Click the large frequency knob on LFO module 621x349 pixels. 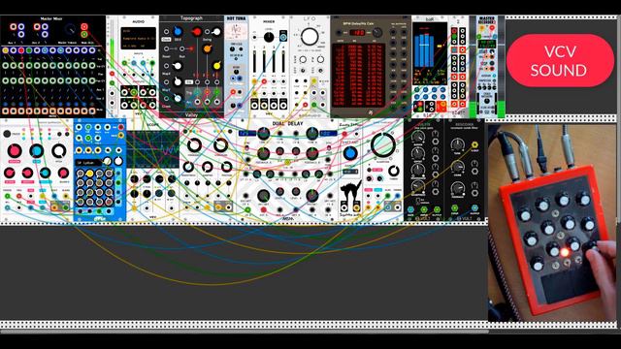(310, 37)
